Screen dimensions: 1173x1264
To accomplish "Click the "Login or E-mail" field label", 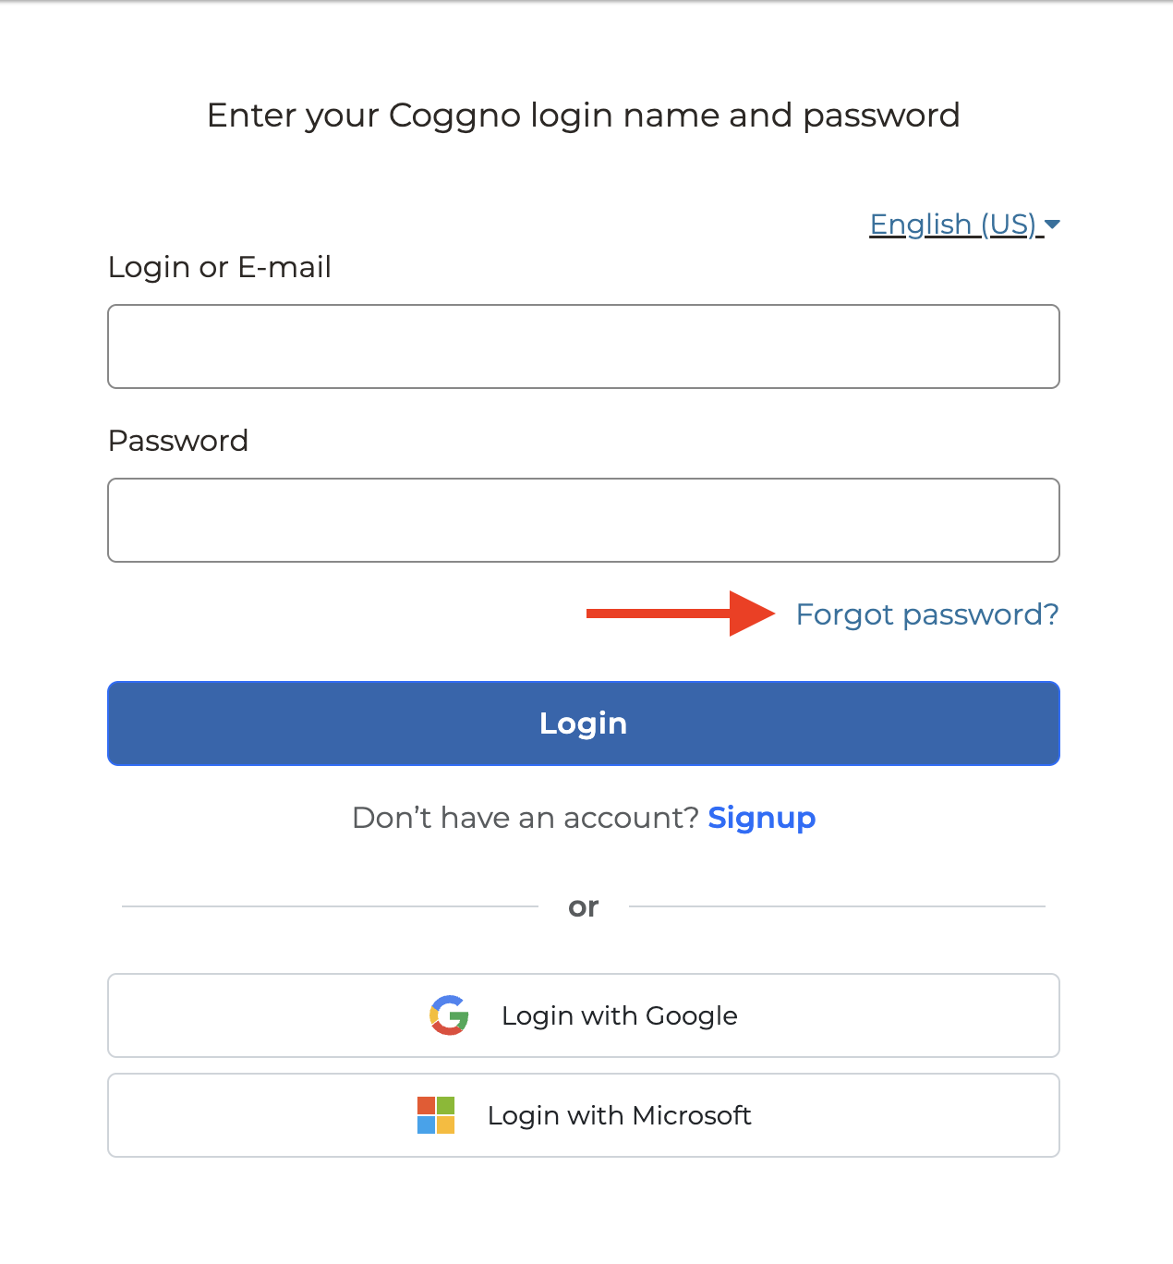I will (x=220, y=267).
